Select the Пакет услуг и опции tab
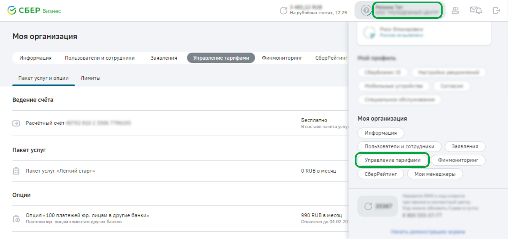The width and height of the screenshot is (508, 239). pyautogui.click(x=44, y=78)
